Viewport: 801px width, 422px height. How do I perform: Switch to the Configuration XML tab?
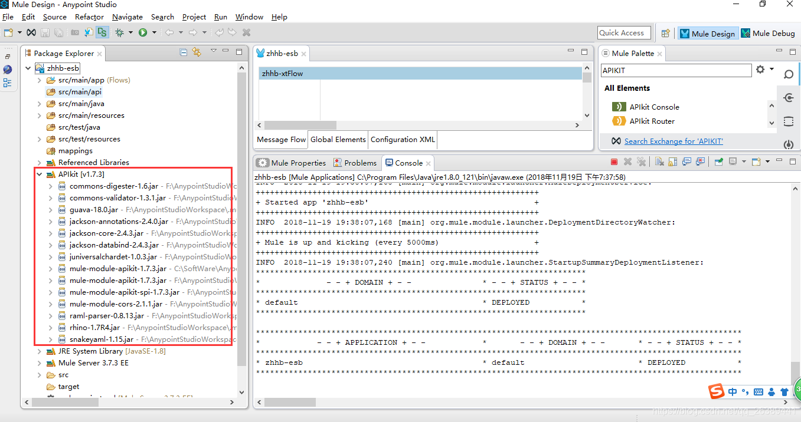[x=403, y=139]
